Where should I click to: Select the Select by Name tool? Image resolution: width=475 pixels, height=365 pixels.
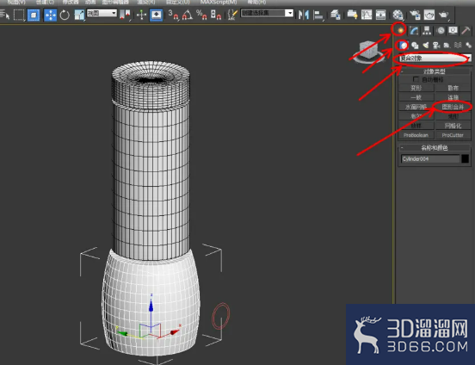4,15
